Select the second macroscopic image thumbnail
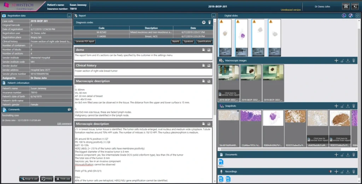 tap(251, 72)
